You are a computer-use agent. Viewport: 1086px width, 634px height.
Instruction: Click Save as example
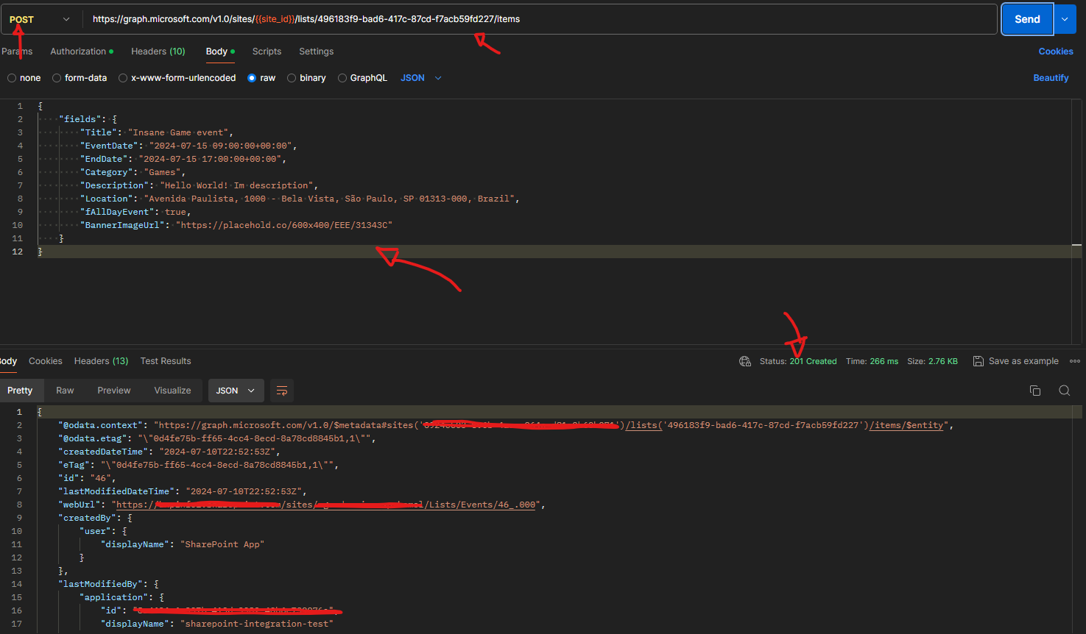coord(1016,361)
